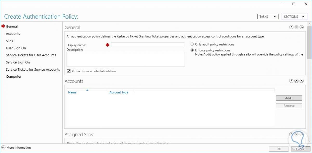
Task: Click the Add... accounts button
Action: [289, 98]
